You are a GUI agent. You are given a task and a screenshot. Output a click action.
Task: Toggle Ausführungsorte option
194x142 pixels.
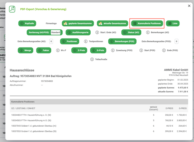point(78,32)
